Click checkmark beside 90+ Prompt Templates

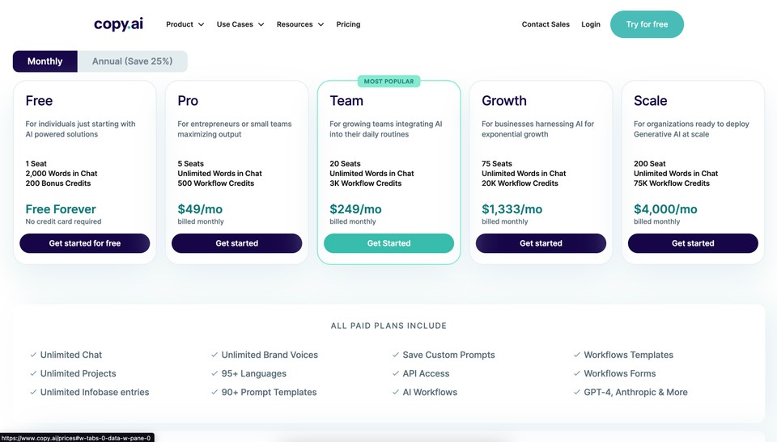(214, 392)
